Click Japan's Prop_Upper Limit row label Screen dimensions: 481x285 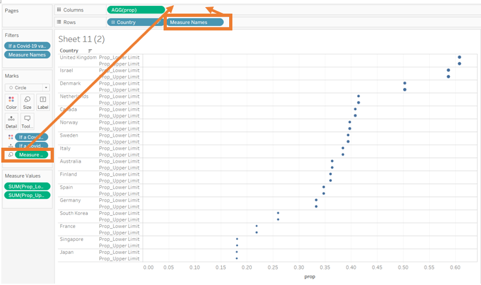pyautogui.click(x=119, y=258)
